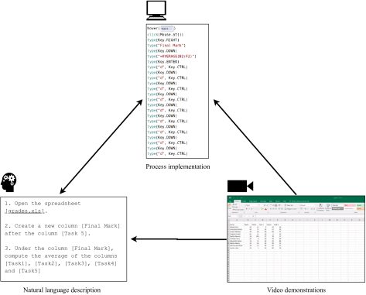The width and height of the screenshot is (366, 295).
Task: Click the type("Final Mark") code line
Action: click(x=166, y=46)
